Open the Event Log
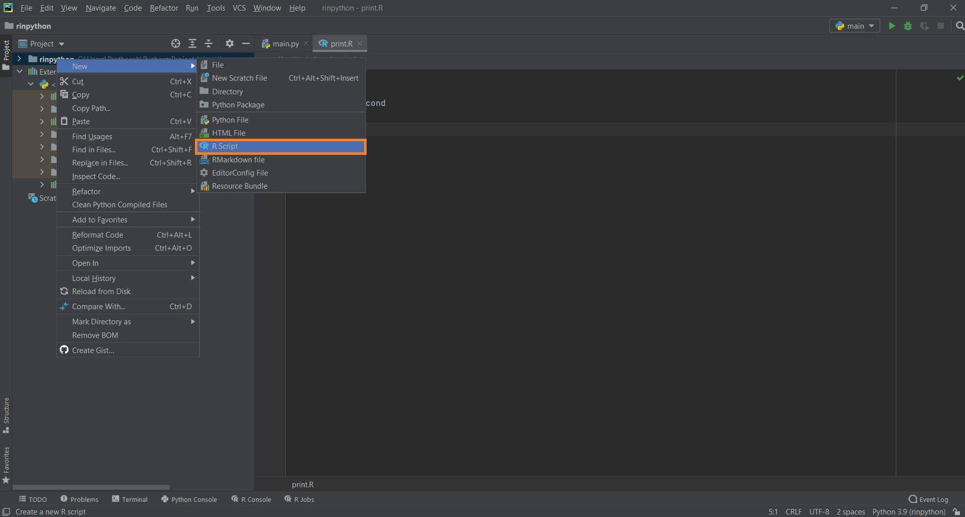 click(x=928, y=499)
